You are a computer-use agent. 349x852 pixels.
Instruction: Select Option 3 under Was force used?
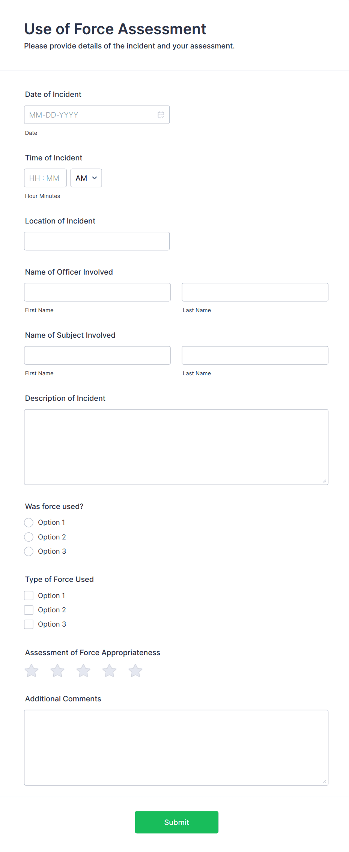(29, 551)
